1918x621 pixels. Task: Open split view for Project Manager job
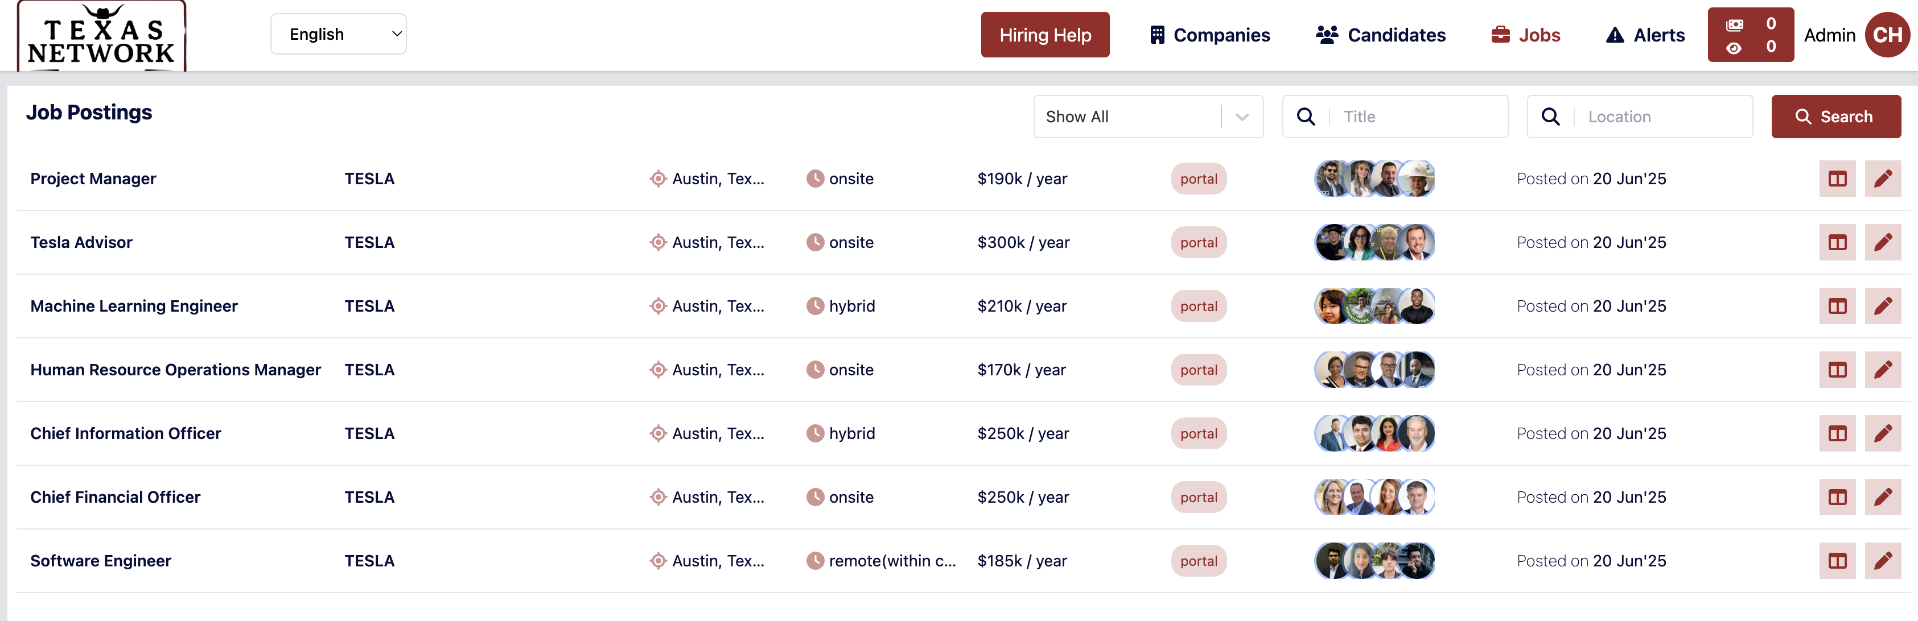click(1837, 179)
